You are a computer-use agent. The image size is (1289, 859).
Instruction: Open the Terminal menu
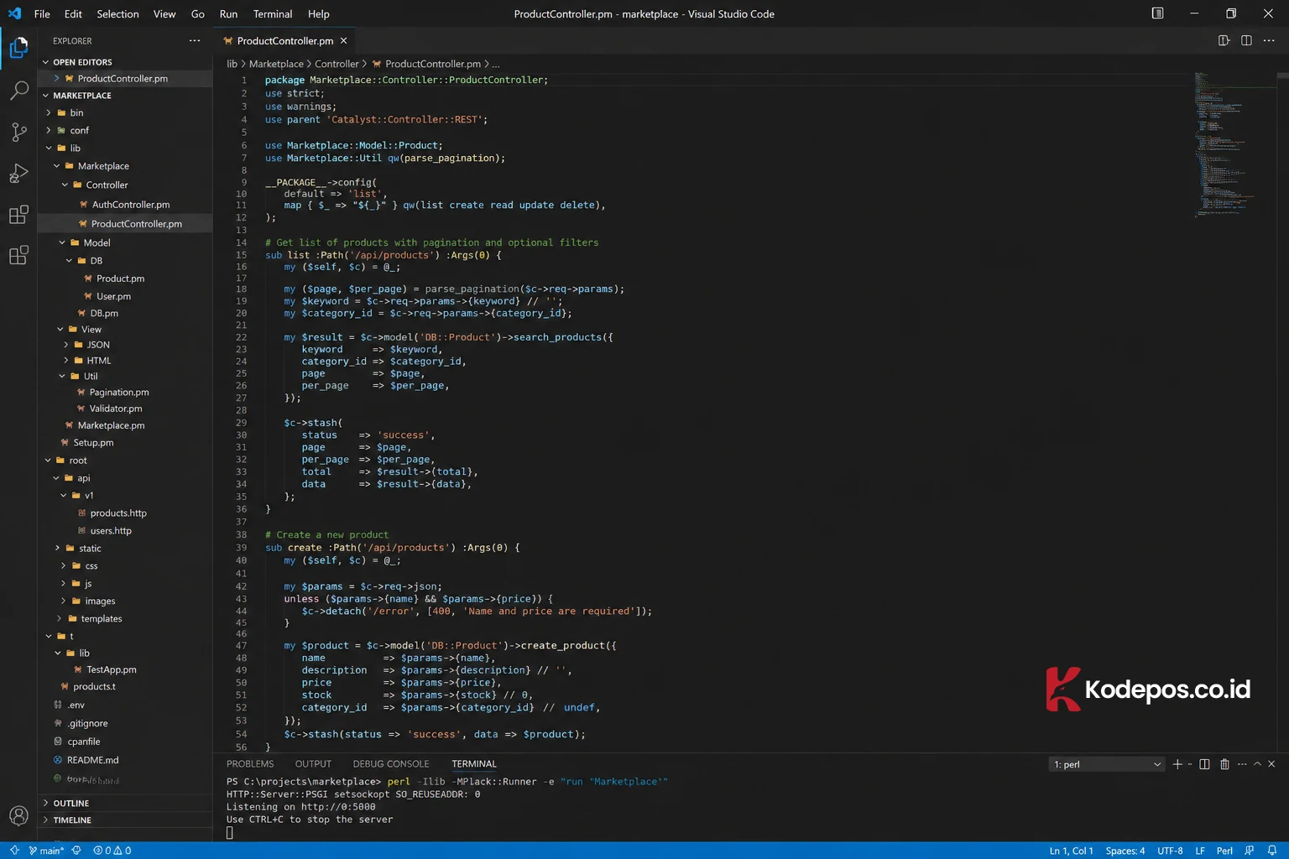pyautogui.click(x=273, y=13)
